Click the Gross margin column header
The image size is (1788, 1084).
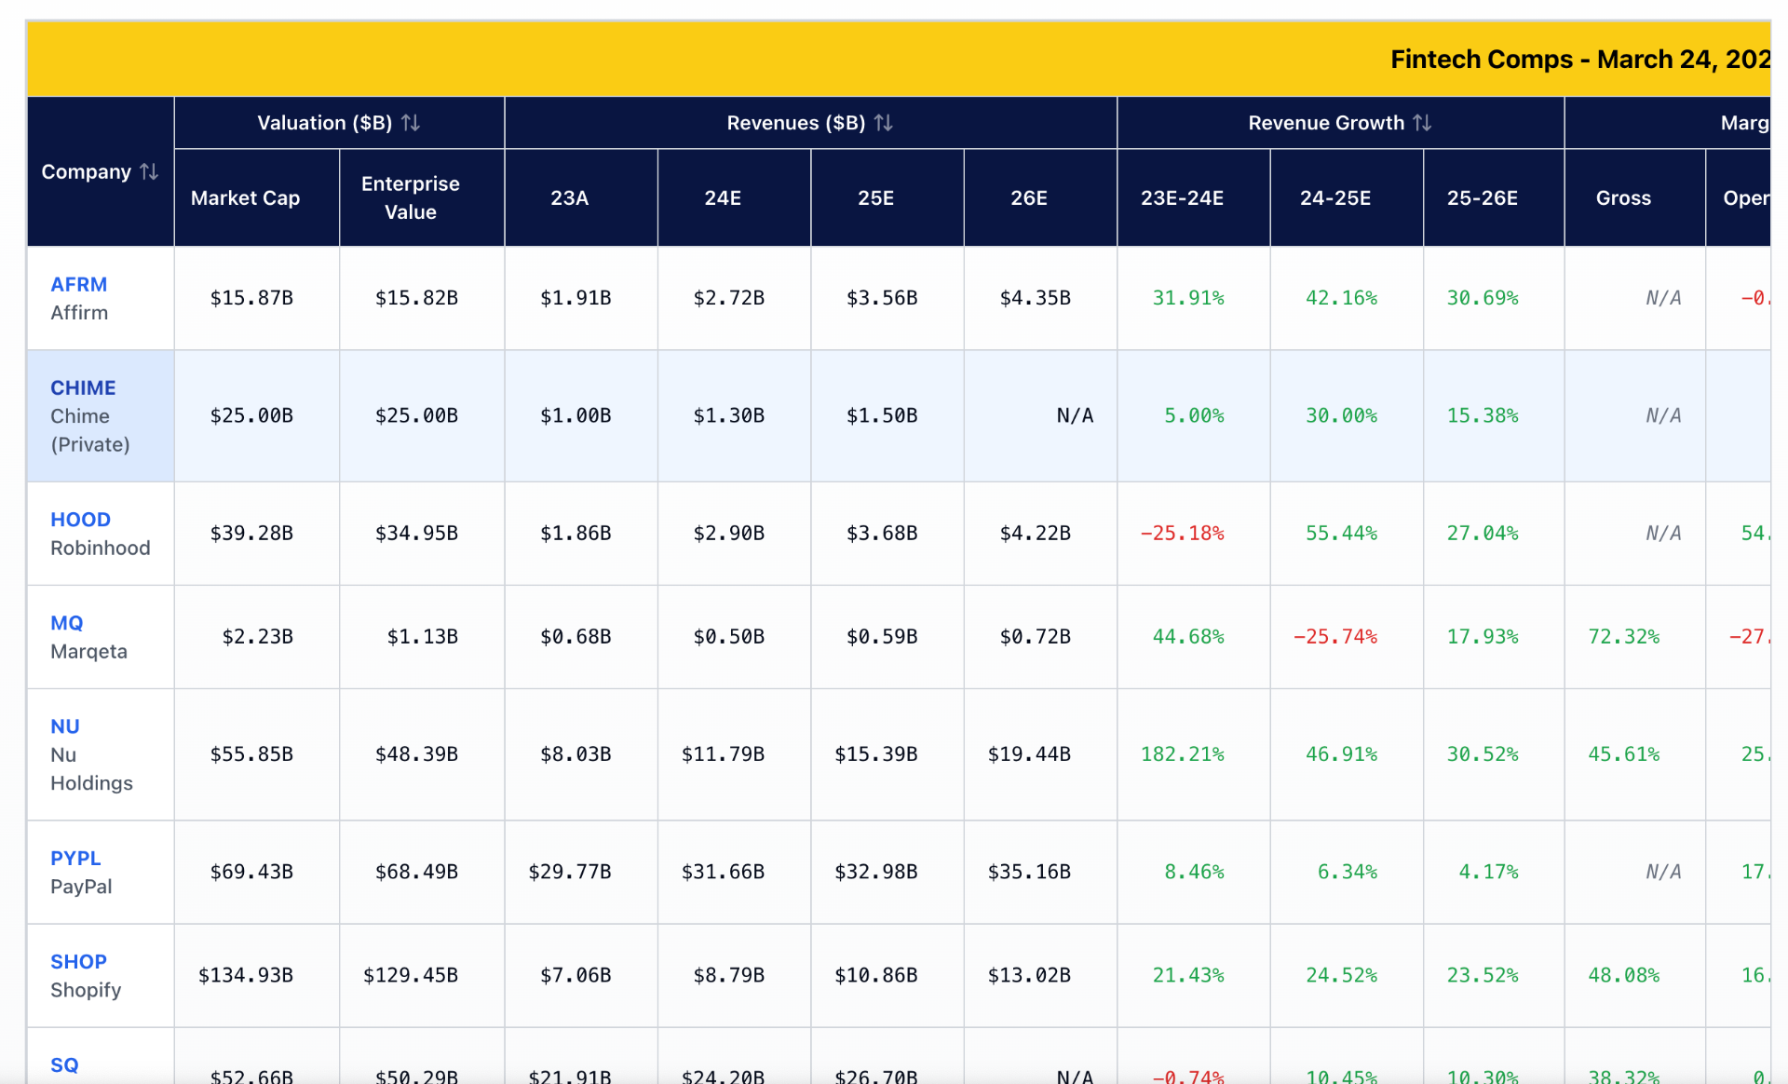[1622, 198]
